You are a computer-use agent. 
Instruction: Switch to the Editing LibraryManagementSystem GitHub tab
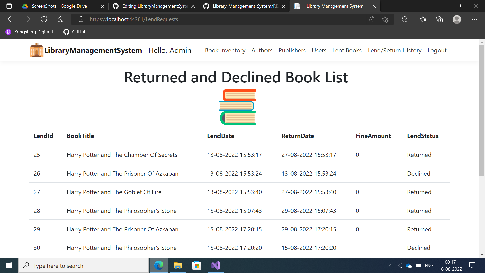pos(152,6)
